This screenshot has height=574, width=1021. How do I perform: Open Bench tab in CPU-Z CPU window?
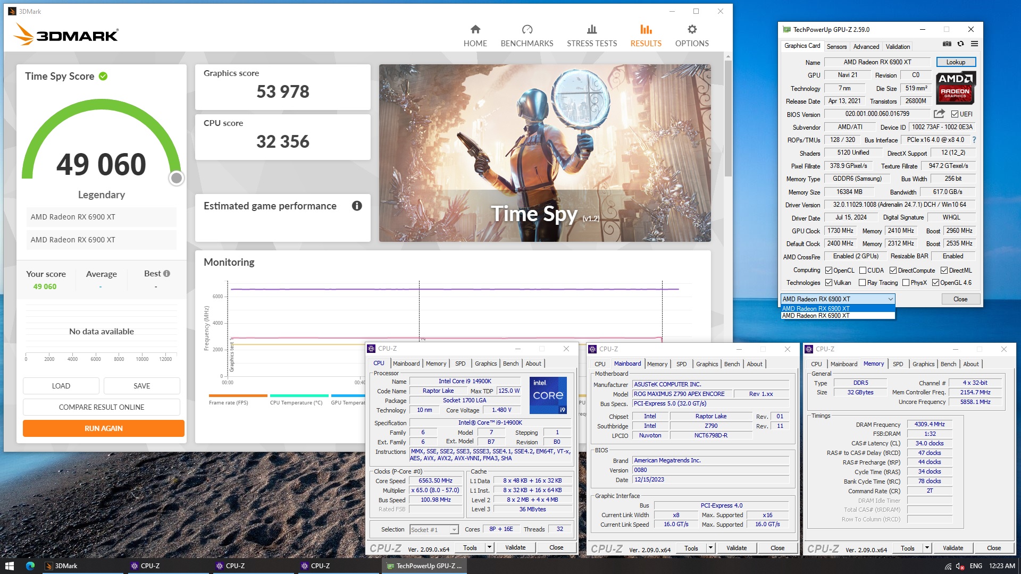[510, 364]
